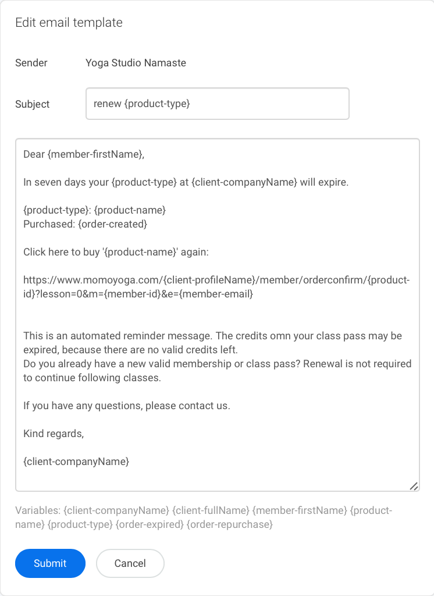Click 'This is an automated reminder message' text
434x596 pixels.
[x=213, y=342]
